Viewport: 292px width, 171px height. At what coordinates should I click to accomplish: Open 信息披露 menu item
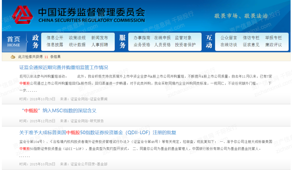point(55,45)
